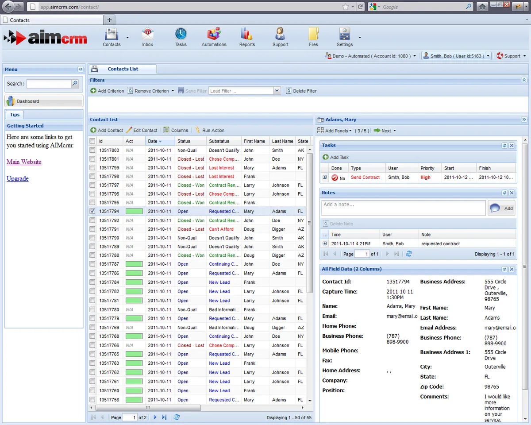The height and width of the screenshot is (425, 531).
Task: Open the Next dropdown arrow
Action: pyautogui.click(x=394, y=131)
